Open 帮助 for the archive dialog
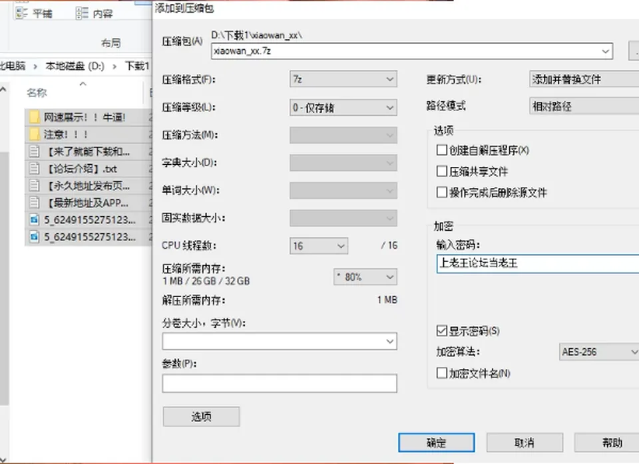Screen dimensions: 639x464 pos(607,443)
